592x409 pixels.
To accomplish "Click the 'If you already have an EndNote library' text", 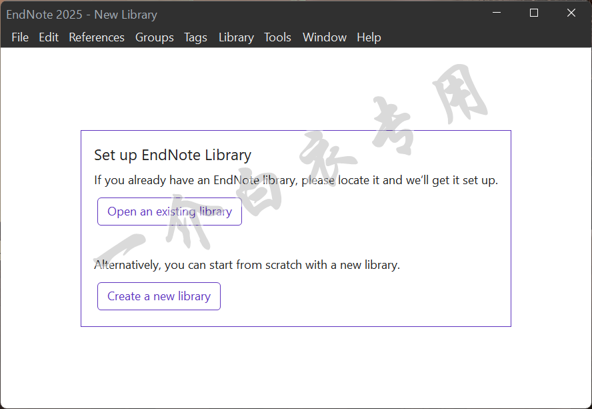I will pyautogui.click(x=296, y=180).
